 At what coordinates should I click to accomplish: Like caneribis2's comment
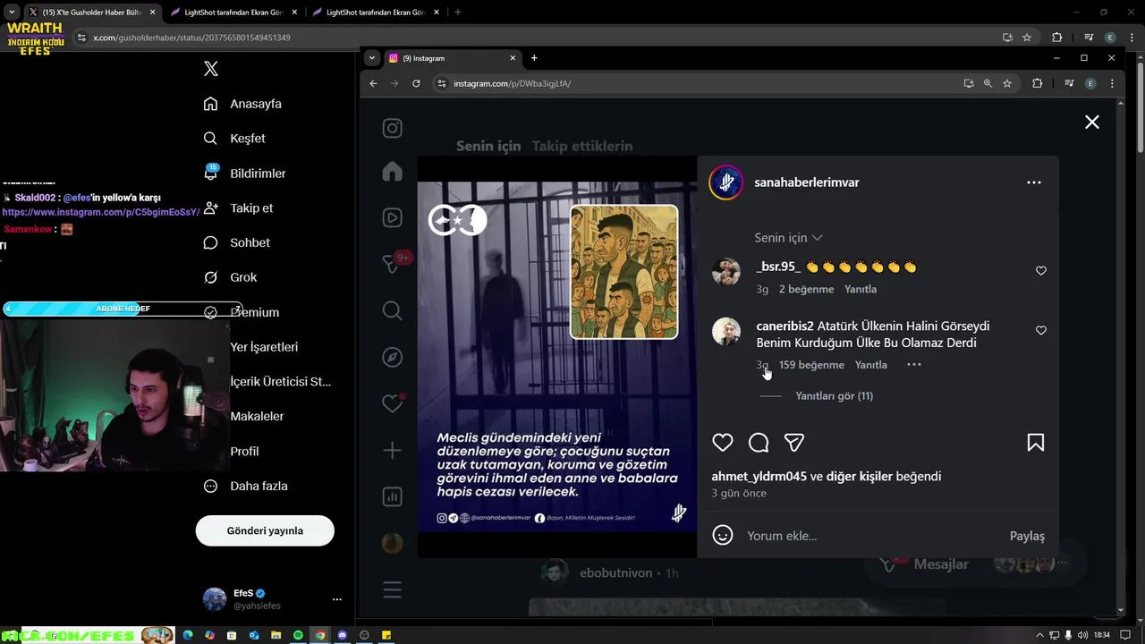click(1041, 331)
